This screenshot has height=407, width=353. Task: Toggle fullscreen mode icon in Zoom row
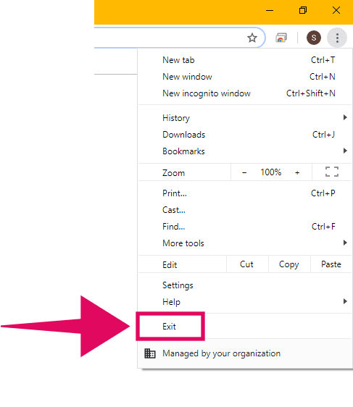pos(332,172)
